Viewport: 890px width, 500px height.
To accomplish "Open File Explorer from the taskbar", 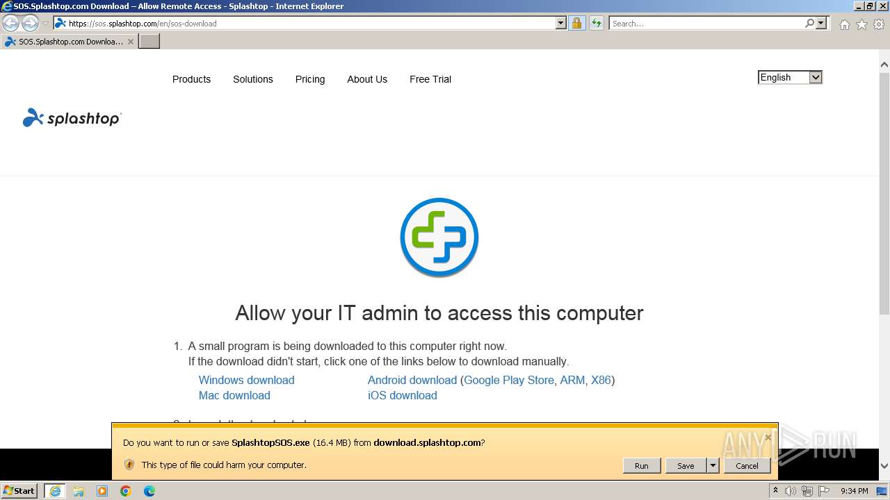I will (79, 491).
